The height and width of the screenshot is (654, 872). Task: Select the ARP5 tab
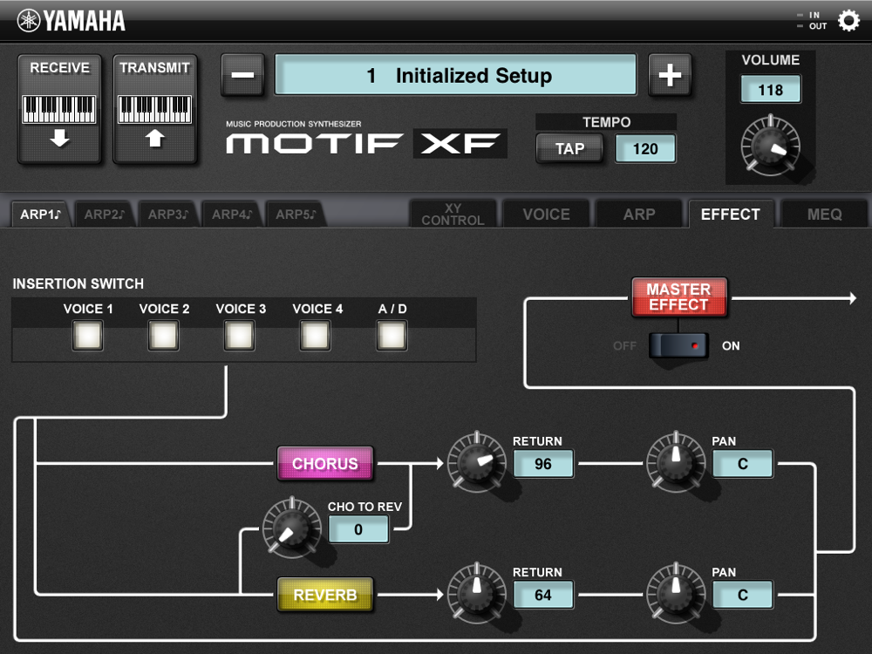tap(296, 215)
